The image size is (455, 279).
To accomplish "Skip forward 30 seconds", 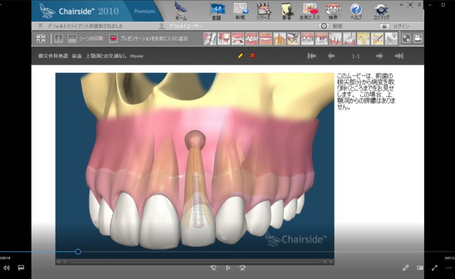I will [242, 268].
